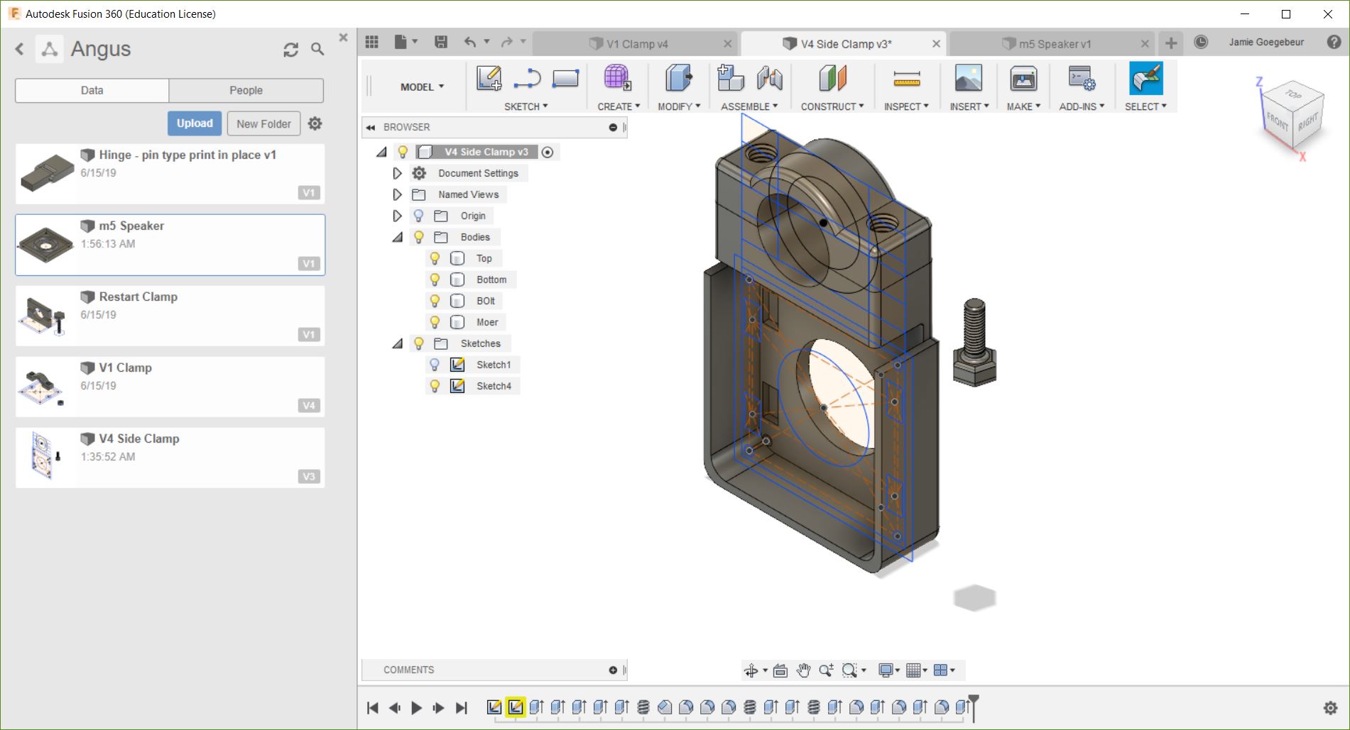This screenshot has height=730, width=1350.
Task: Expand the Named Views node
Action: pyautogui.click(x=397, y=194)
